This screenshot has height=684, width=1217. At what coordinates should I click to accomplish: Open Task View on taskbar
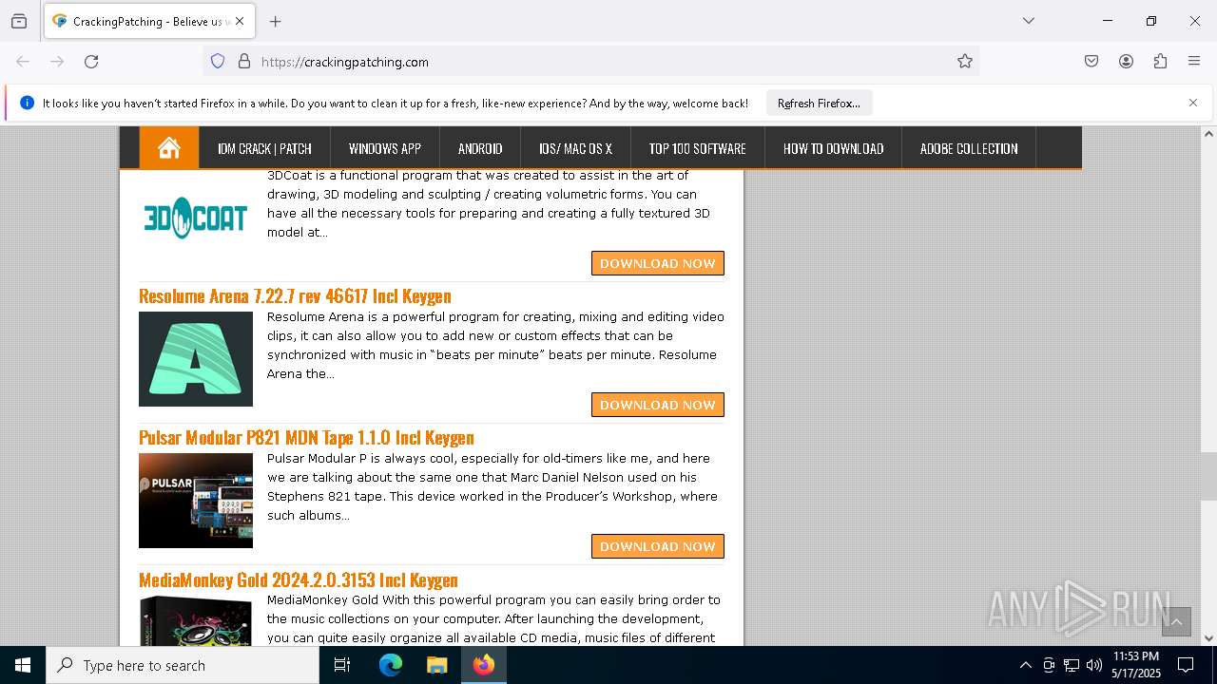pyautogui.click(x=342, y=665)
